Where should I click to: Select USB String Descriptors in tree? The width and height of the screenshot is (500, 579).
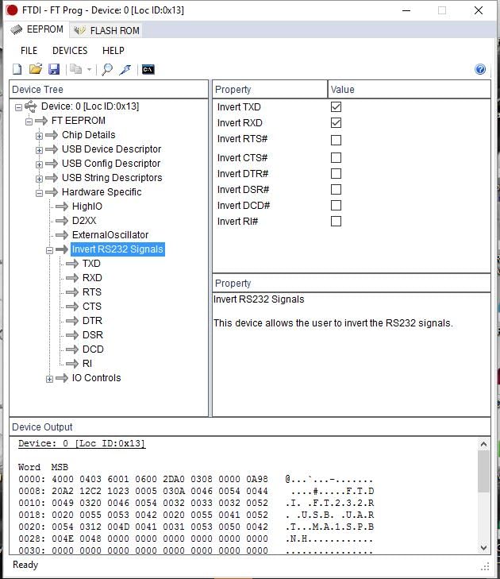112,178
